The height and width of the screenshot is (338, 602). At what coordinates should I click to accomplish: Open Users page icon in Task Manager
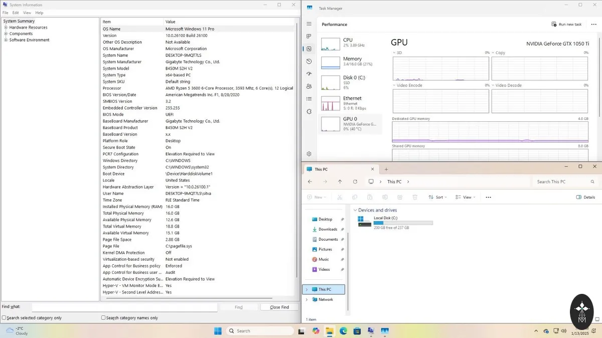[x=309, y=86]
